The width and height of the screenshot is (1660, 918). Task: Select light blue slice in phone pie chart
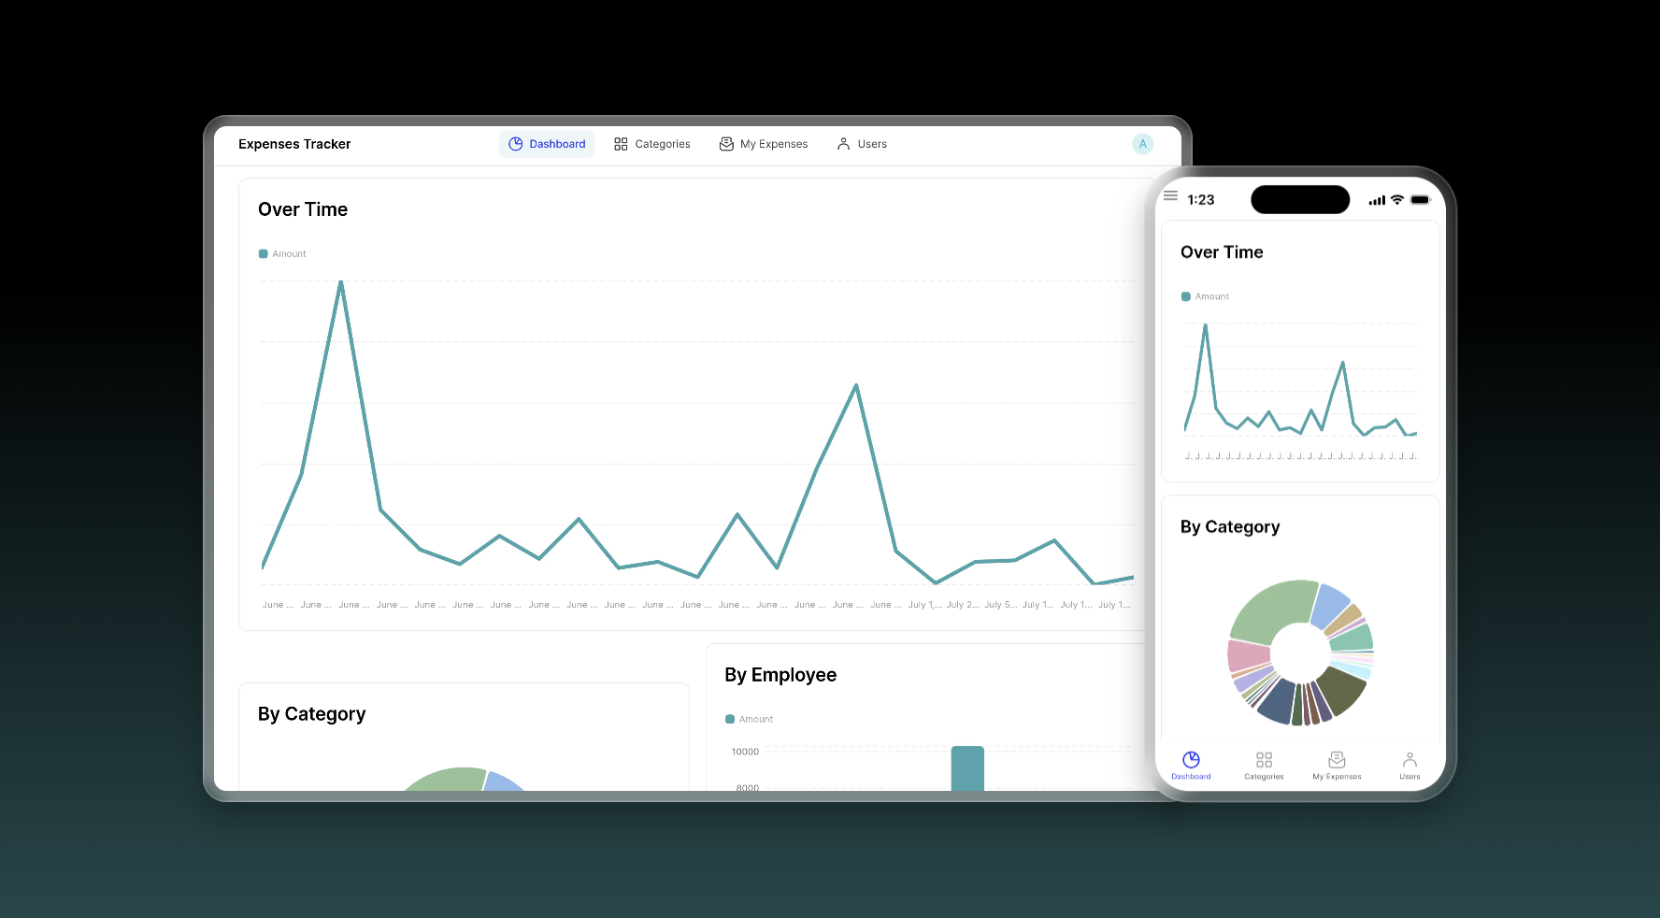pyautogui.click(x=1331, y=606)
